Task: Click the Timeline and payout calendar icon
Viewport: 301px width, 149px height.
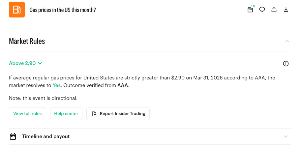Action: click(13, 136)
